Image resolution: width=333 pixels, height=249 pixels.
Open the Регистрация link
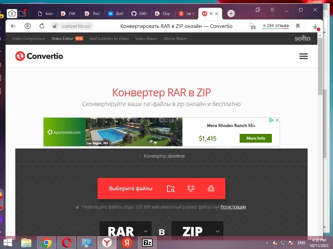click(x=233, y=207)
